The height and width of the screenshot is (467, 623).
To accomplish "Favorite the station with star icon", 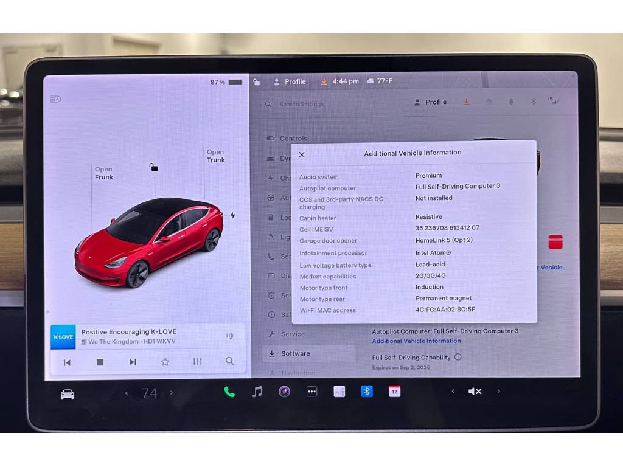I will coord(165,362).
